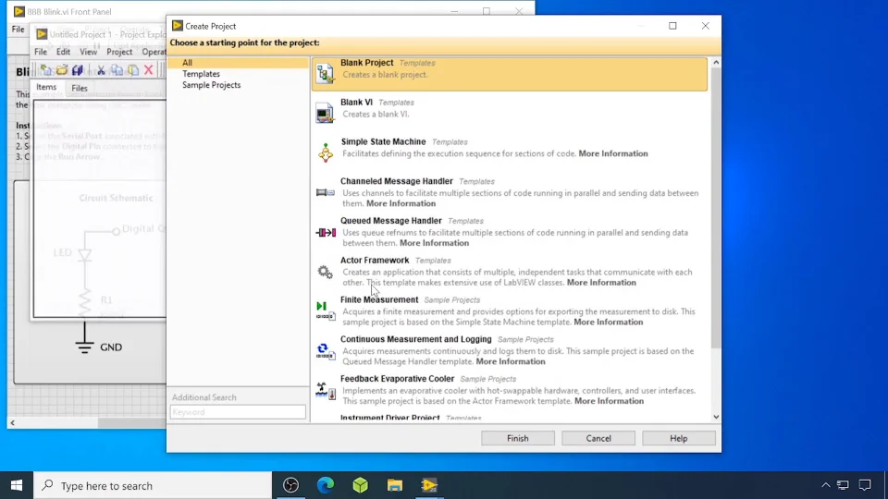Click the Blank VI template icon
The image size is (888, 499).
(x=325, y=114)
